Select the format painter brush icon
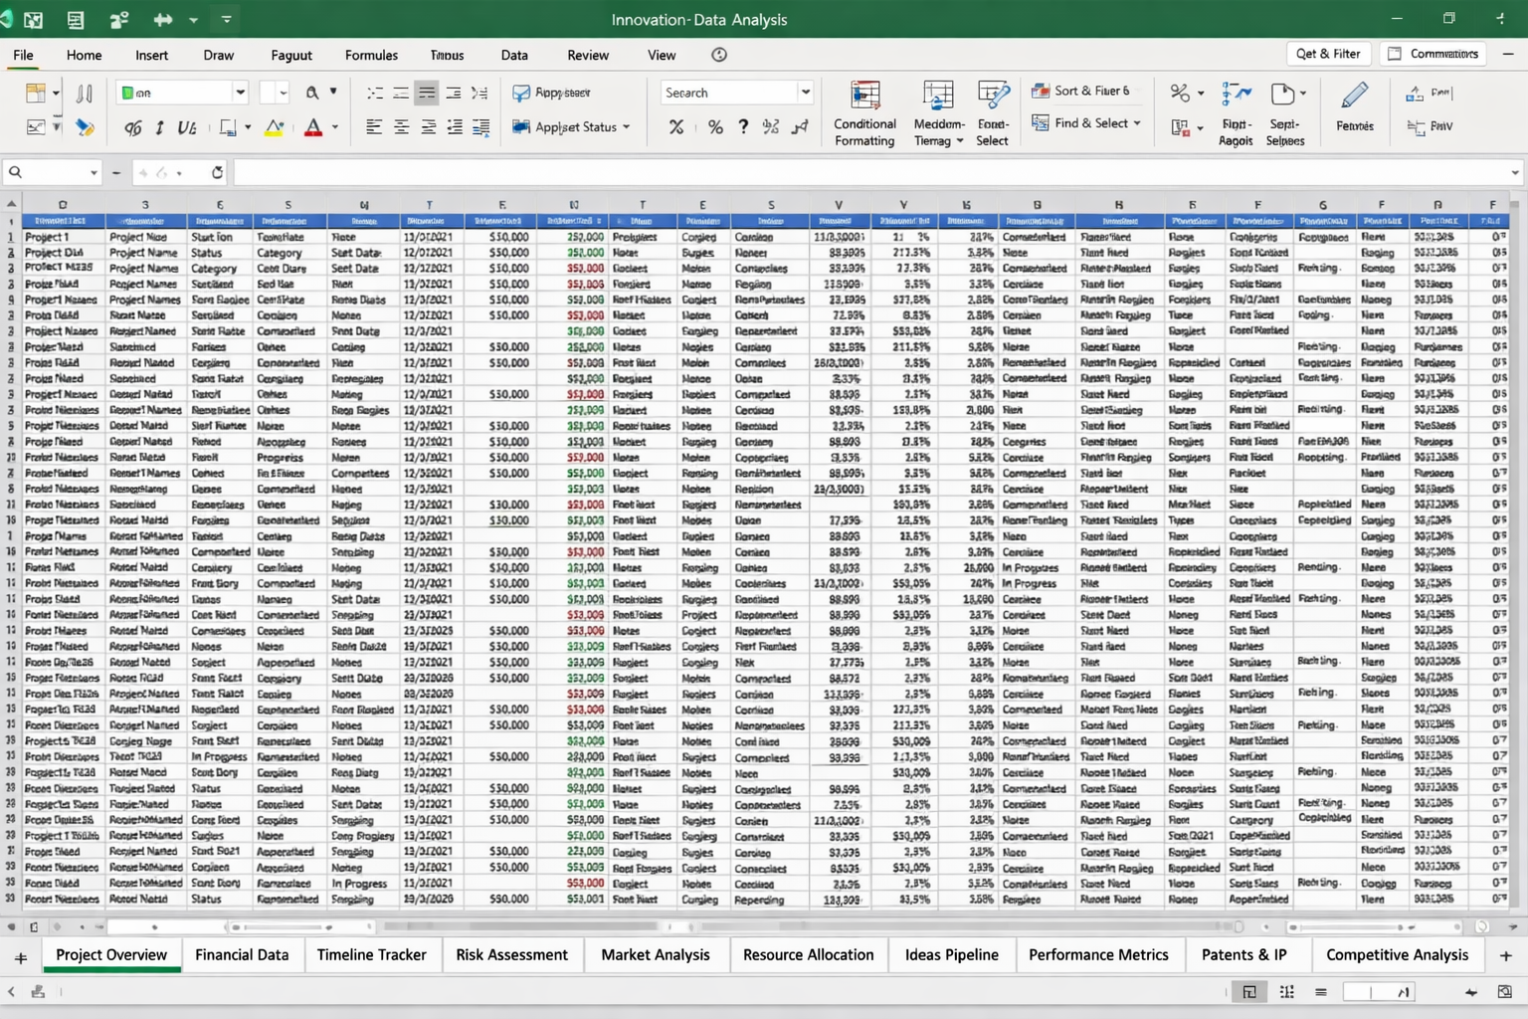 point(85,127)
